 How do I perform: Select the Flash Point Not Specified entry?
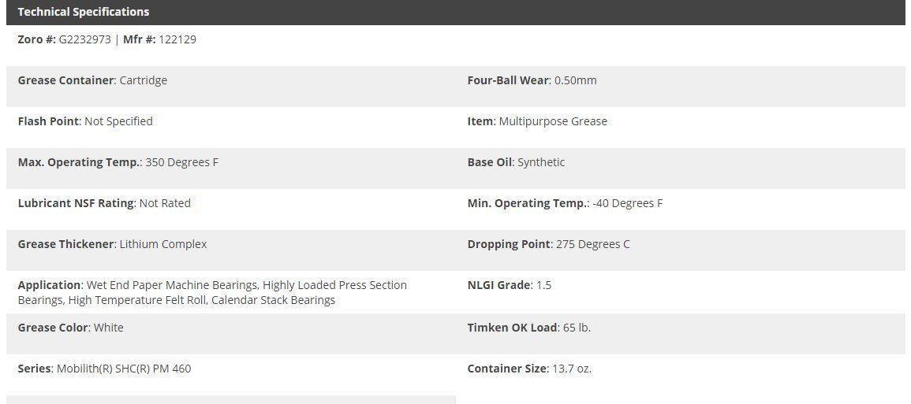[85, 121]
